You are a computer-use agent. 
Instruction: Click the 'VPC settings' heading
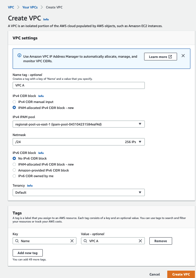25,38
